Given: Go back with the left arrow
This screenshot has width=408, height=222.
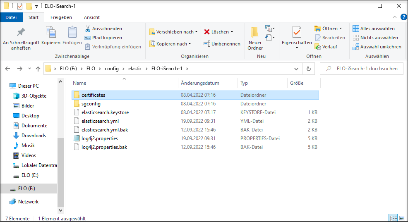Looking at the screenshot, I should click(7, 69).
